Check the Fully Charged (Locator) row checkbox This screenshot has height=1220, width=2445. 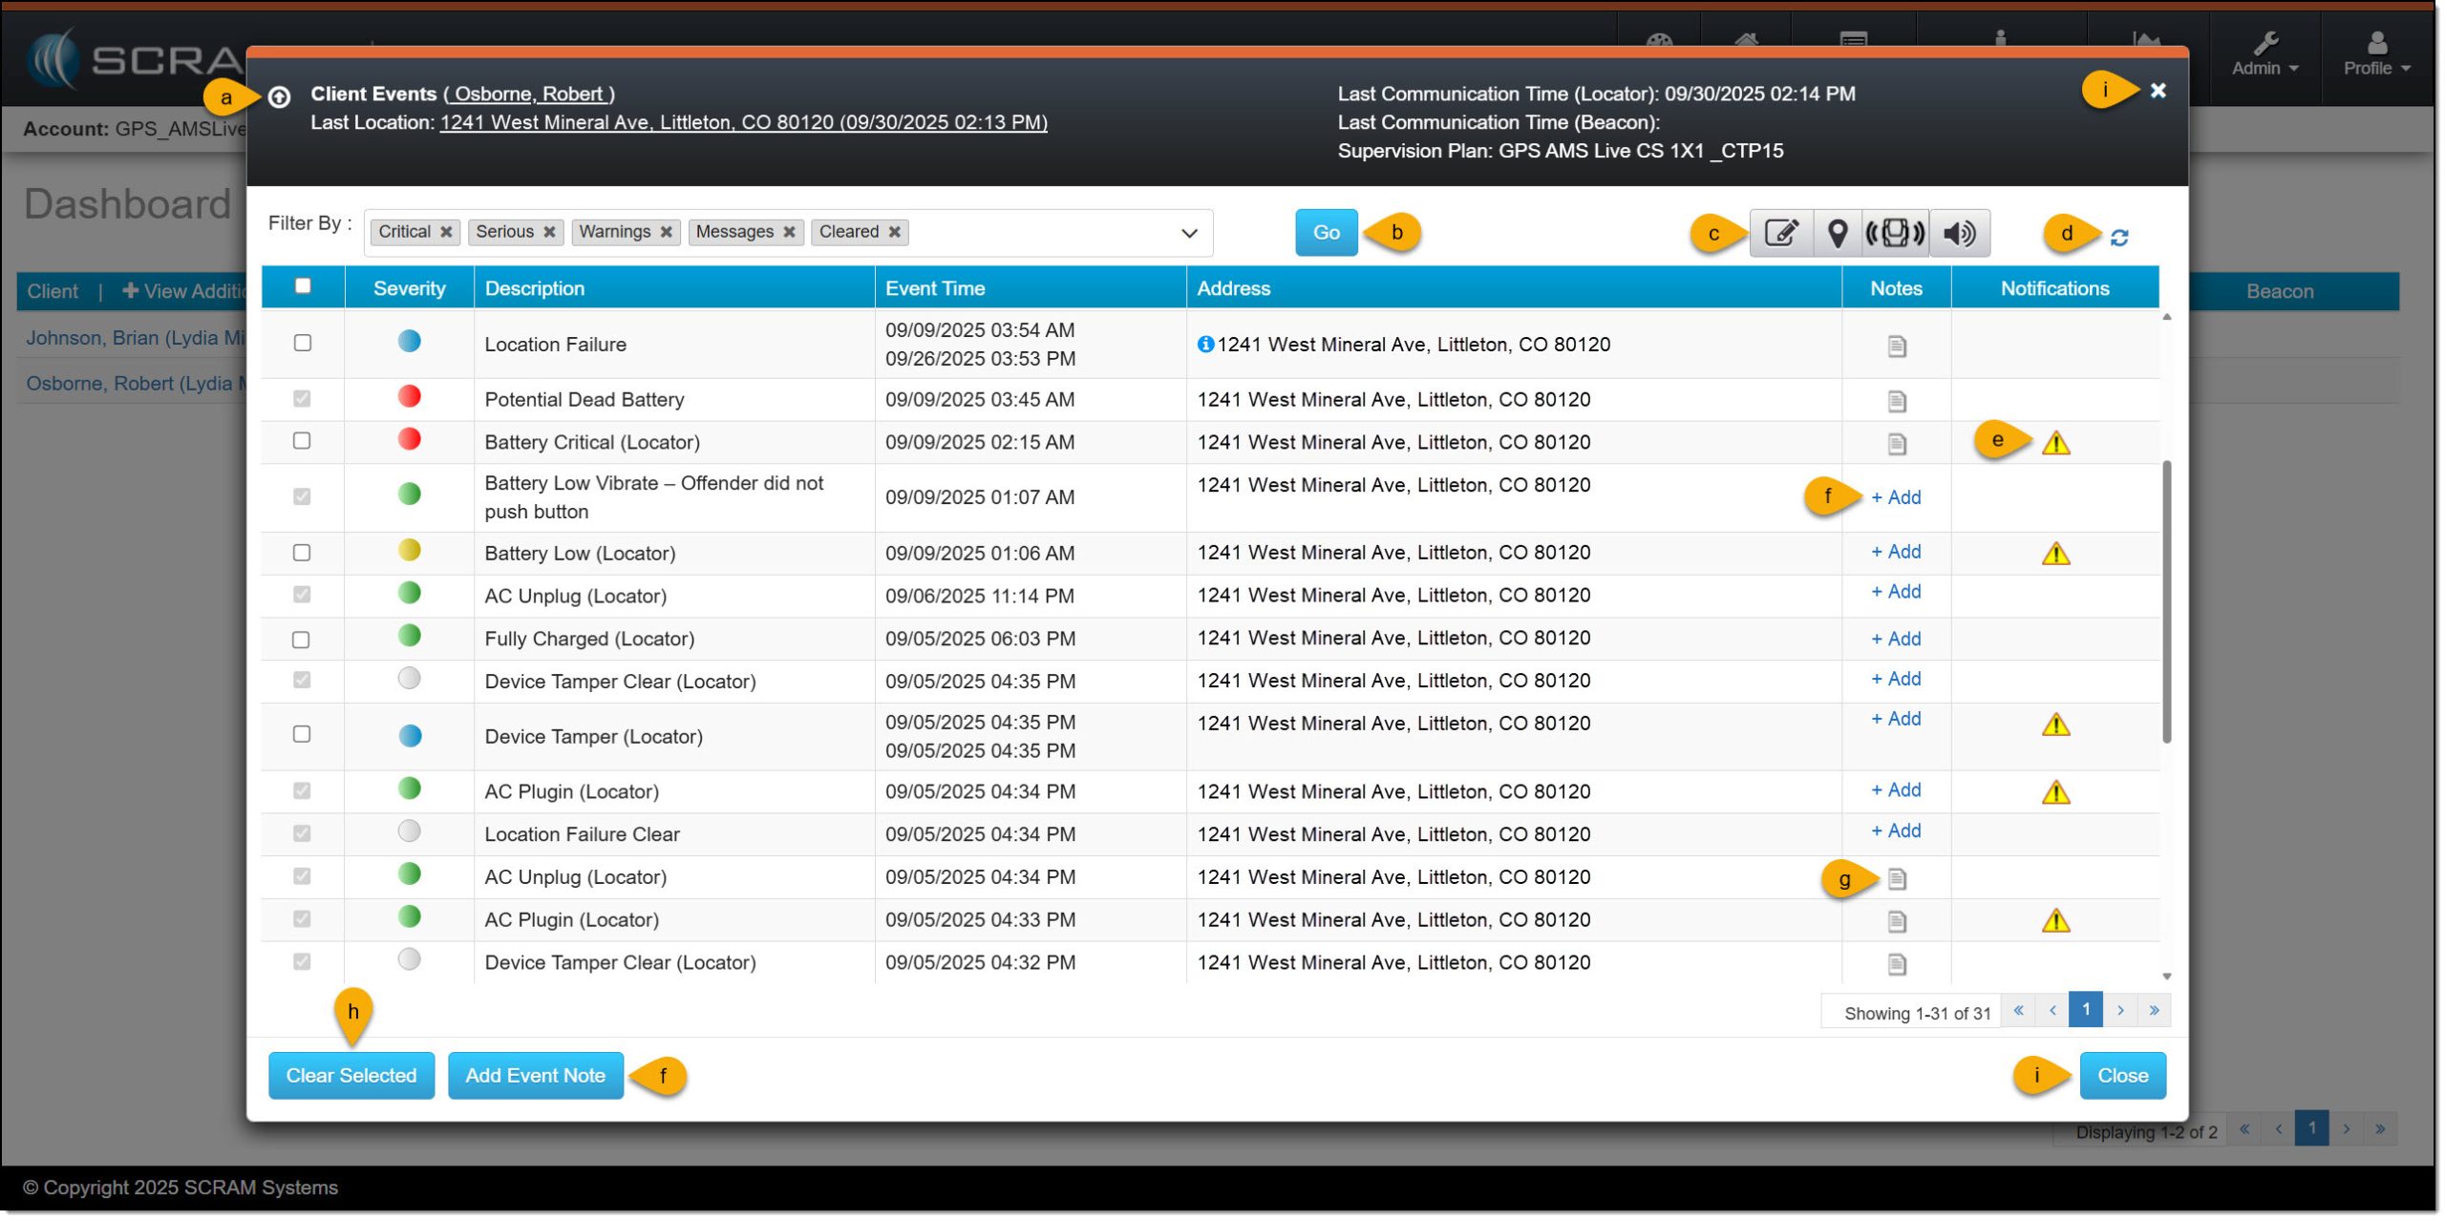pyautogui.click(x=302, y=640)
